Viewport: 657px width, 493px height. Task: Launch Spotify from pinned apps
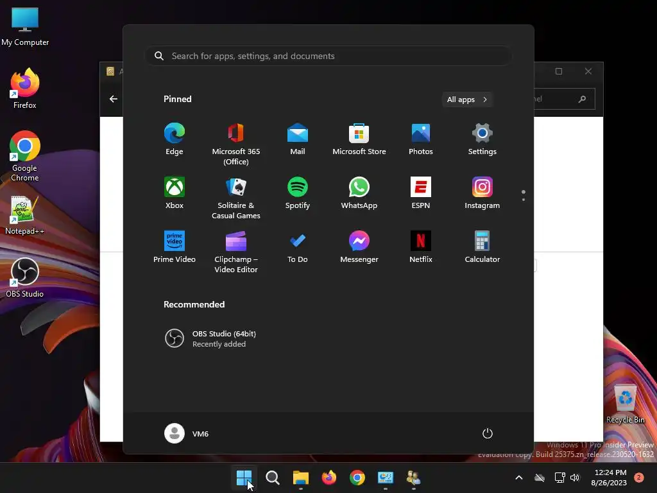[298, 193]
